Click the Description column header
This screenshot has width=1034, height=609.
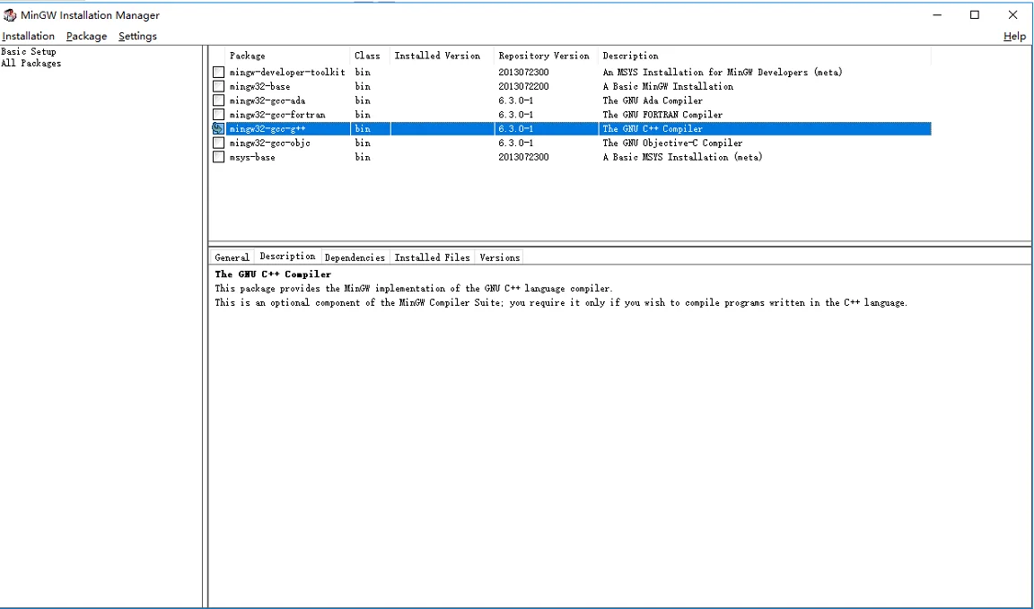(765, 56)
